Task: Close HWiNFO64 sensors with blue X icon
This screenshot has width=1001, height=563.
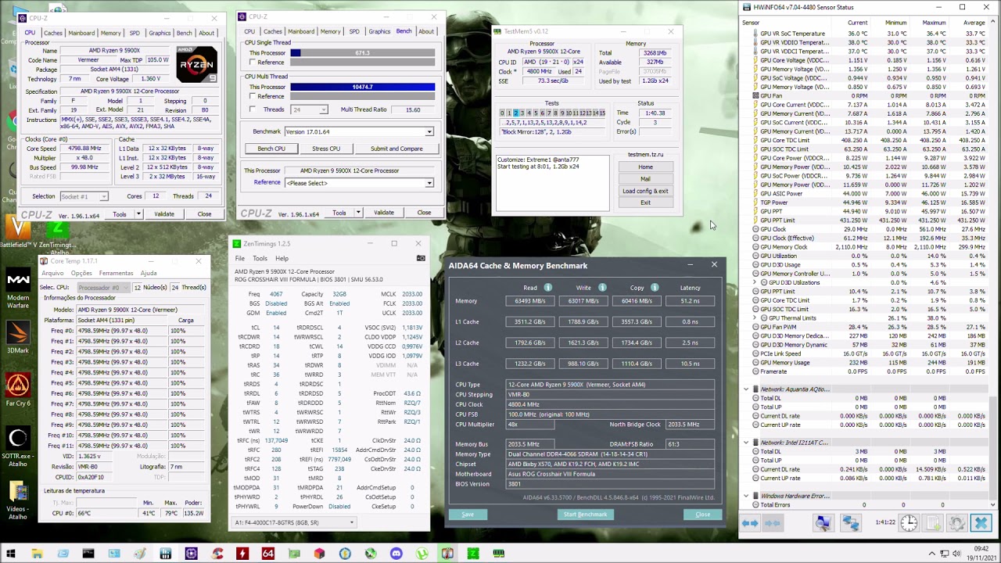Action: pyautogui.click(x=981, y=523)
